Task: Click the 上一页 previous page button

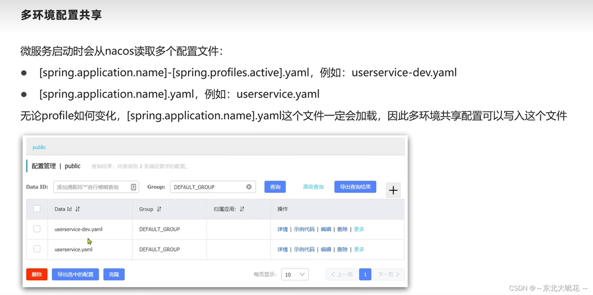Action: tap(342, 275)
